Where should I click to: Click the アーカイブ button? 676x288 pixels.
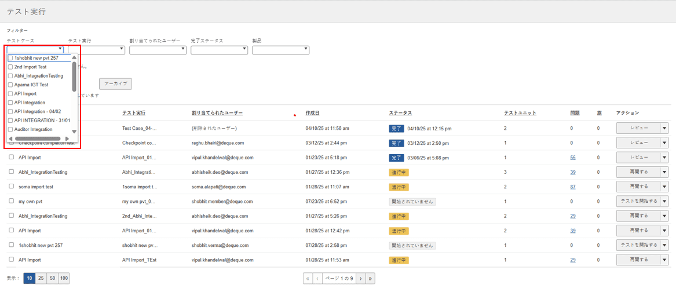(115, 84)
